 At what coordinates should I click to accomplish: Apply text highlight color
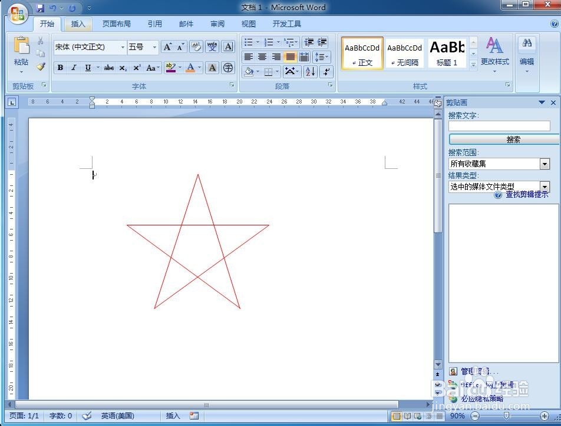tap(171, 68)
